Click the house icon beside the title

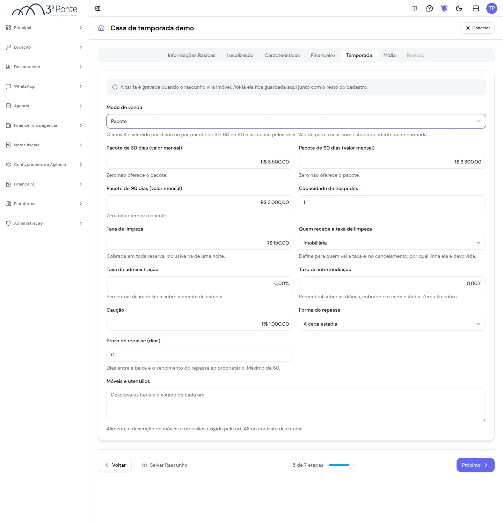pyautogui.click(x=101, y=28)
